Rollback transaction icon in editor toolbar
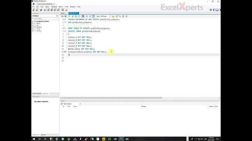 click(90, 16)
